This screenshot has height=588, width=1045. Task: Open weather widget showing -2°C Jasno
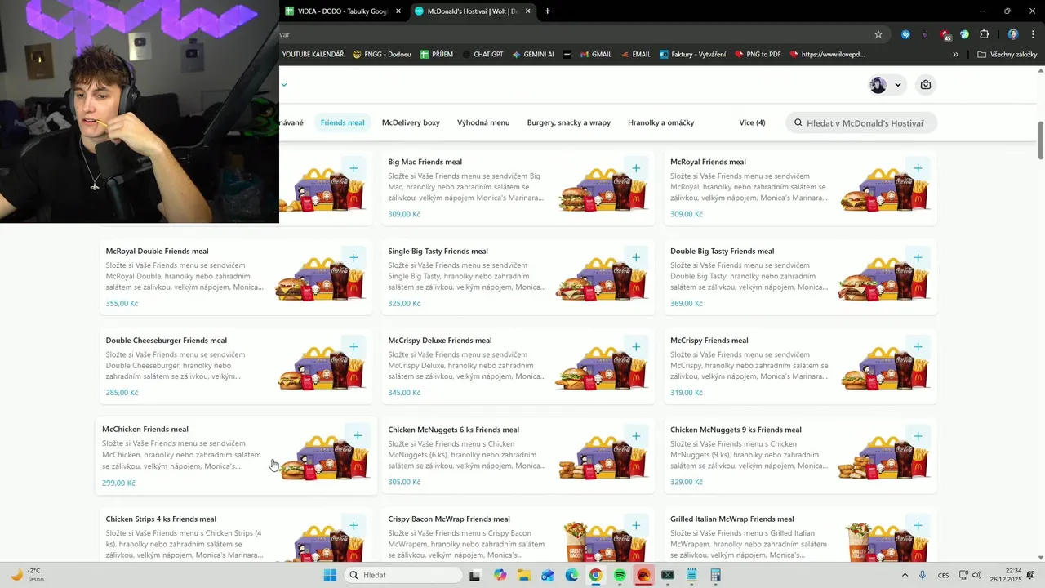[26, 575]
